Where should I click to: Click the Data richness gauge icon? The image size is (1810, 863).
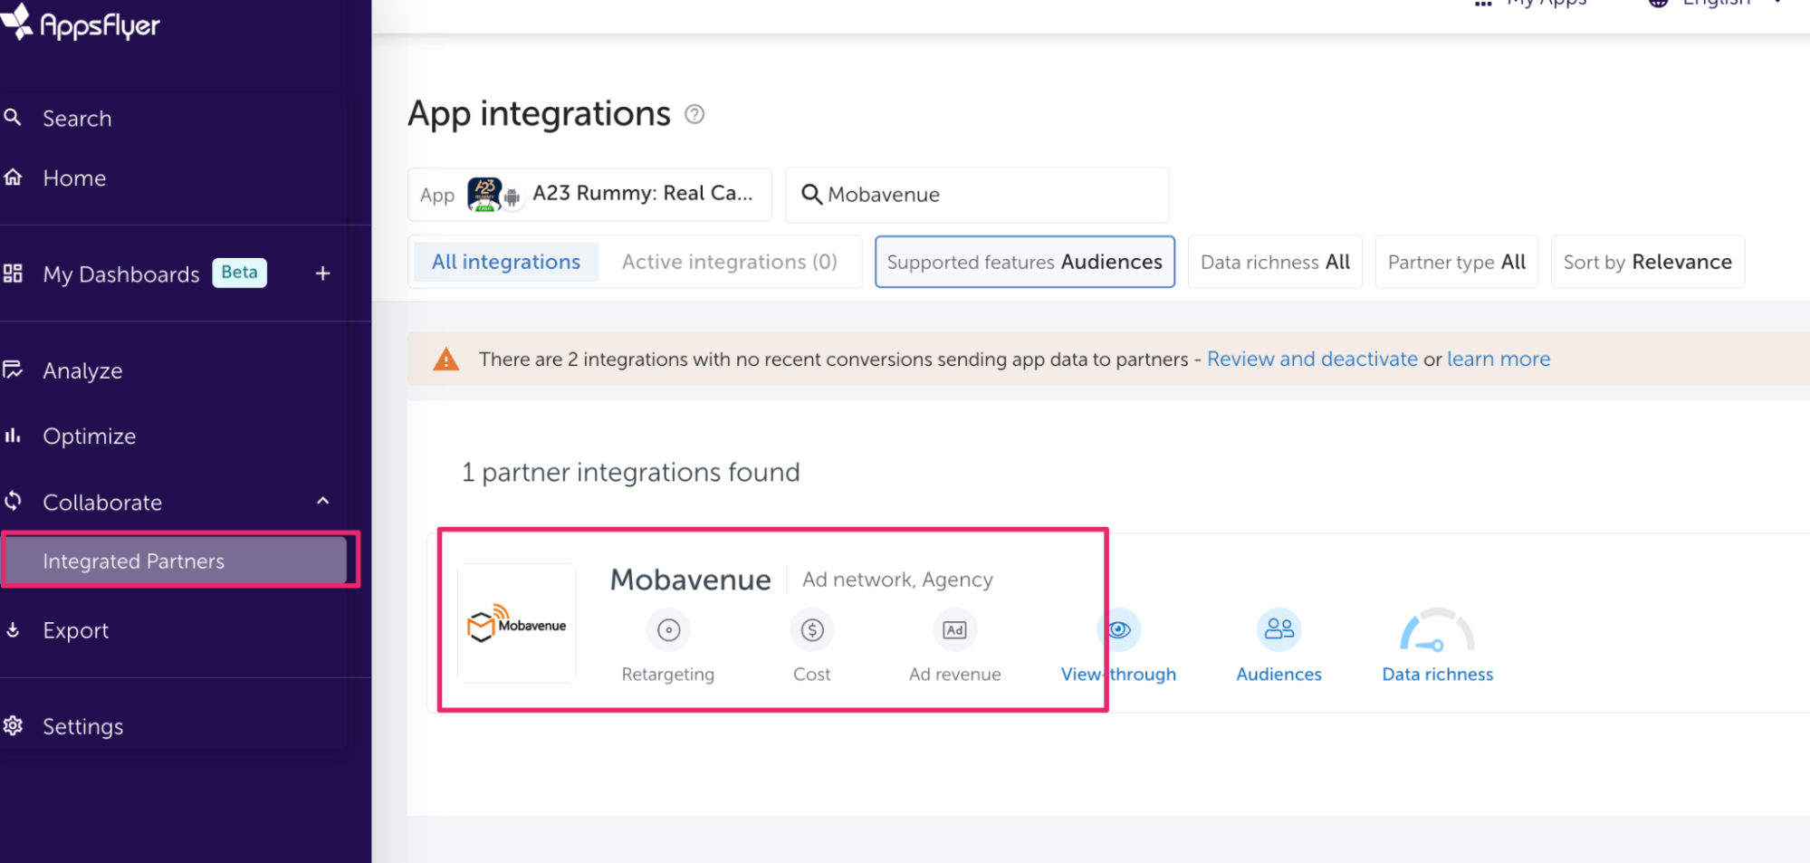(1437, 631)
